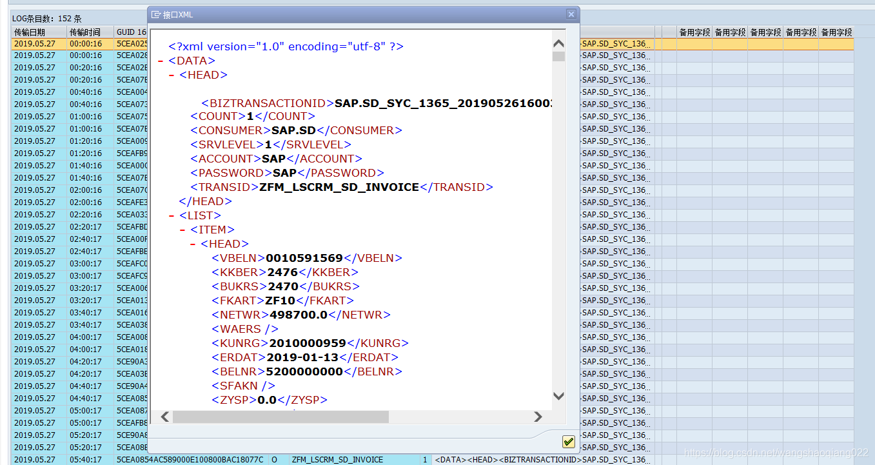Click ZYSP value 0.0
Viewport: 875px width, 465px height.
pyautogui.click(x=267, y=400)
